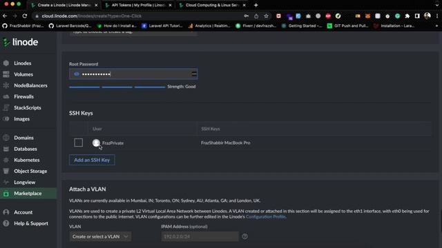Open the Configuration Profile link
Screen dimensions: 442x248
266,217
